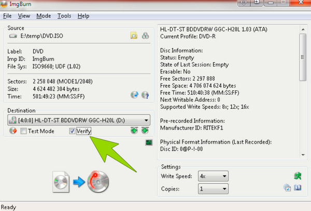Open the graph data monitor icon

click(x=149, y=142)
